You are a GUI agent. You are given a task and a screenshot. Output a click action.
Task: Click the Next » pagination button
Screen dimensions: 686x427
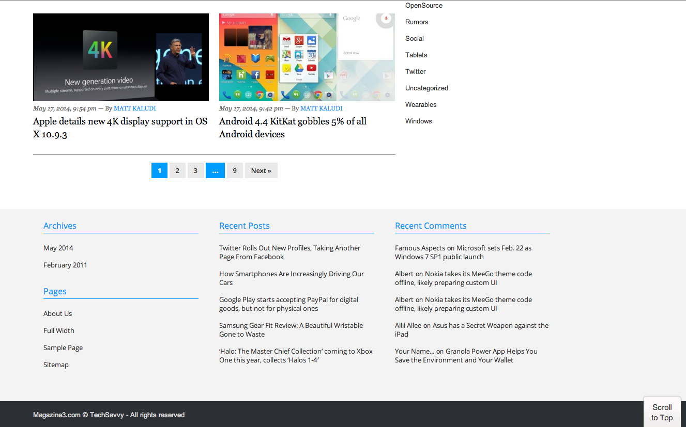pos(261,170)
